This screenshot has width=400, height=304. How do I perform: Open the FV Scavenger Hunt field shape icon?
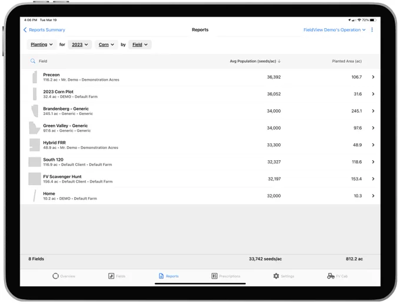tap(35, 179)
